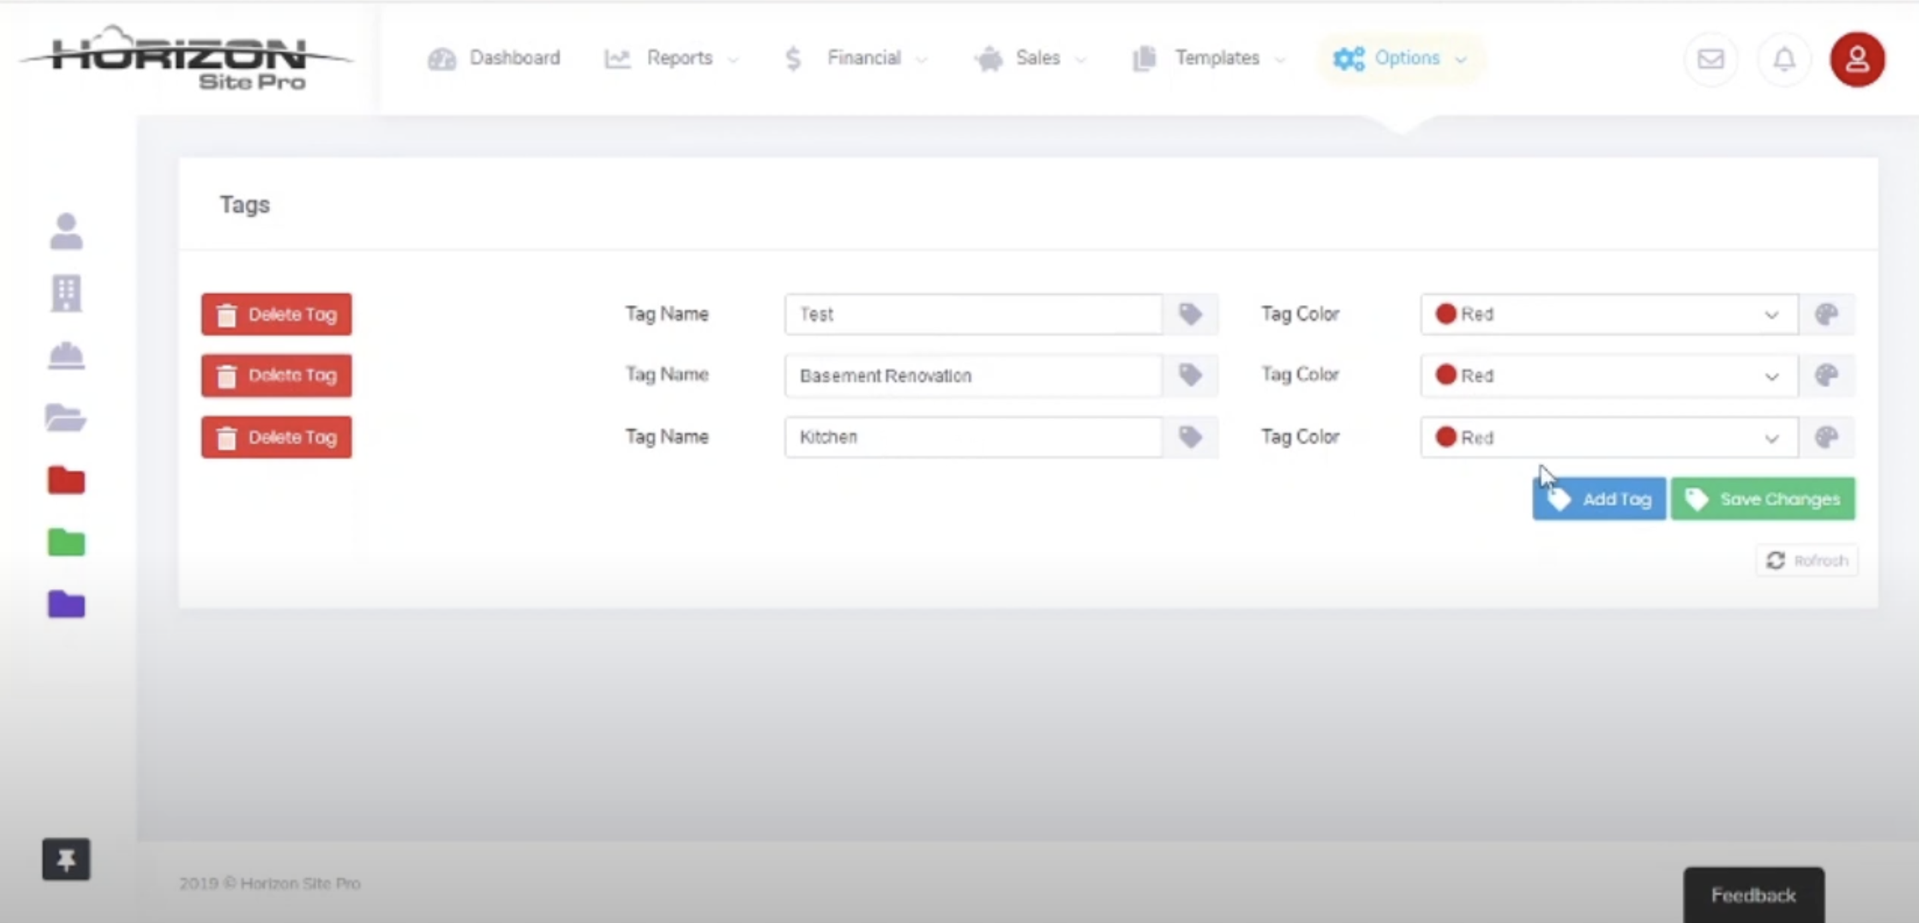The width and height of the screenshot is (1919, 923).
Task: Click the palette icon beside Kitchen color
Action: [1827, 437]
